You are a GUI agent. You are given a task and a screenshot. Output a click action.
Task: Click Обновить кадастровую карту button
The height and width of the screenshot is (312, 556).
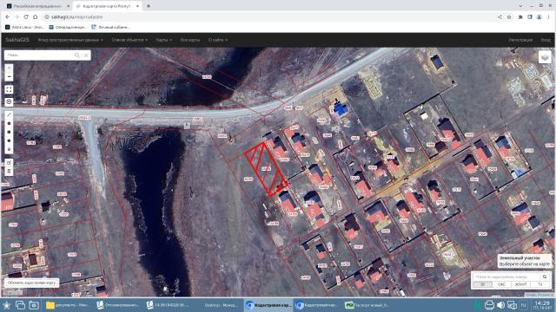point(31,283)
